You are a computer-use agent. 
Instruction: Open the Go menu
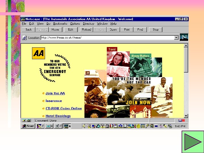[x=48, y=24]
